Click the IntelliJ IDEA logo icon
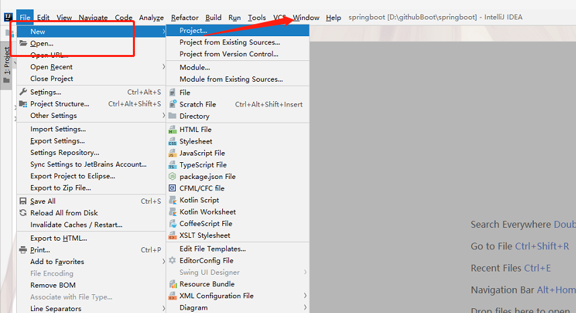This screenshot has width=576, height=313. coord(8,17)
